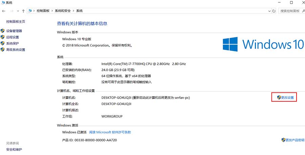The height and width of the screenshot is (155, 305).
Task: Open 远程设置 from the sidebar
Action: [13, 37]
